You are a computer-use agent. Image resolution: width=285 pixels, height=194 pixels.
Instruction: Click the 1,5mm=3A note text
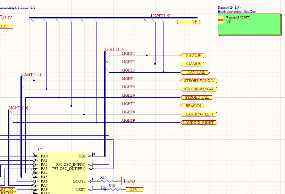pyautogui.click(x=26, y=7)
